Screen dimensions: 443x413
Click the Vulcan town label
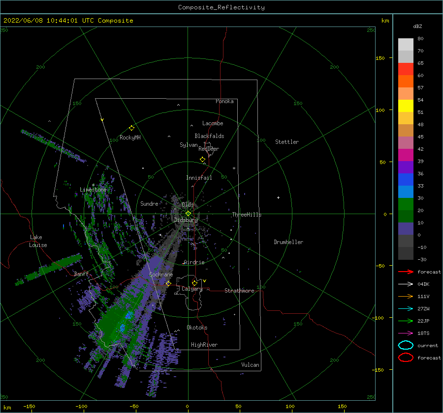coord(251,365)
